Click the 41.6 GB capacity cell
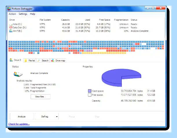 point(66,28)
